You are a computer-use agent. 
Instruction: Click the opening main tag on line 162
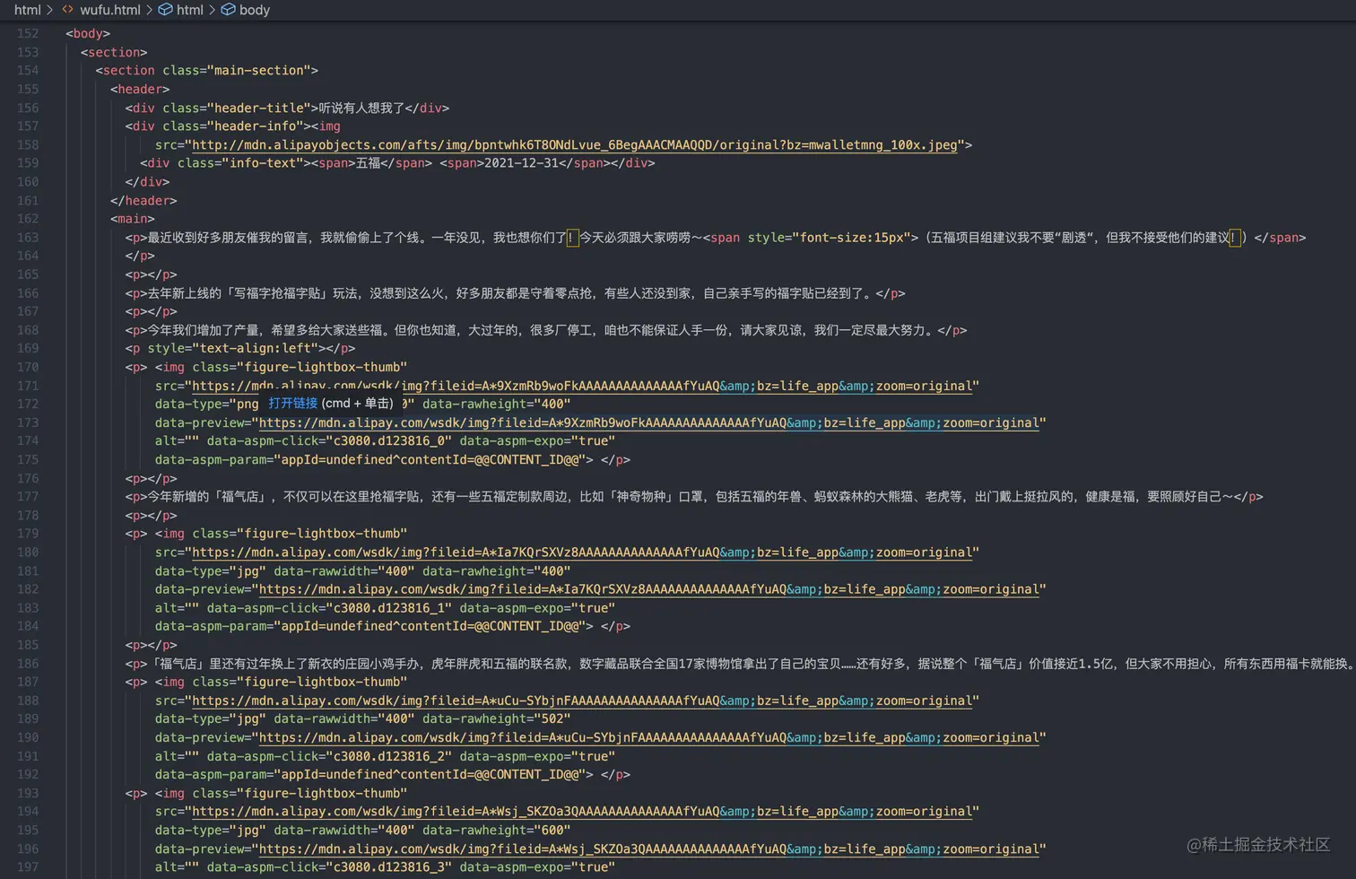click(133, 219)
